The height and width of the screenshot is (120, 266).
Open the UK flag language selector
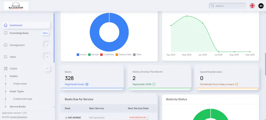(252, 6)
